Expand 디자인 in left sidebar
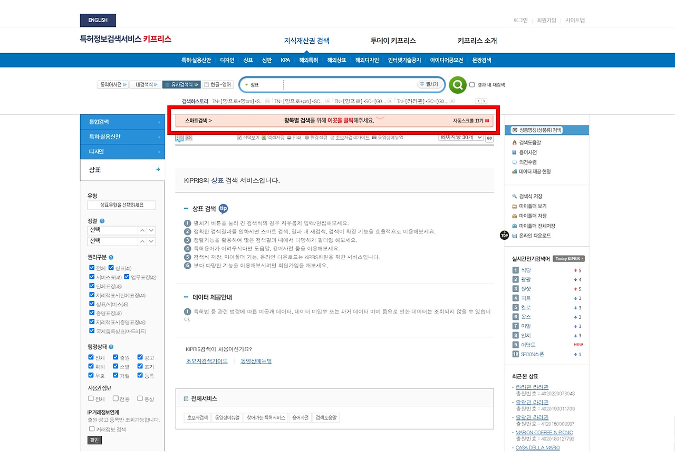 click(122, 152)
